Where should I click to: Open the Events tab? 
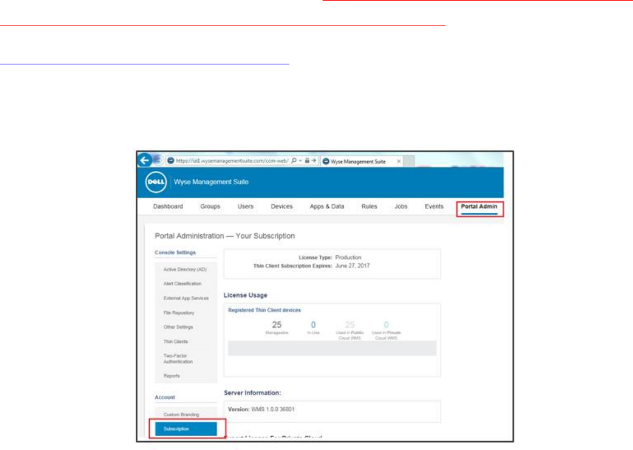click(x=434, y=207)
